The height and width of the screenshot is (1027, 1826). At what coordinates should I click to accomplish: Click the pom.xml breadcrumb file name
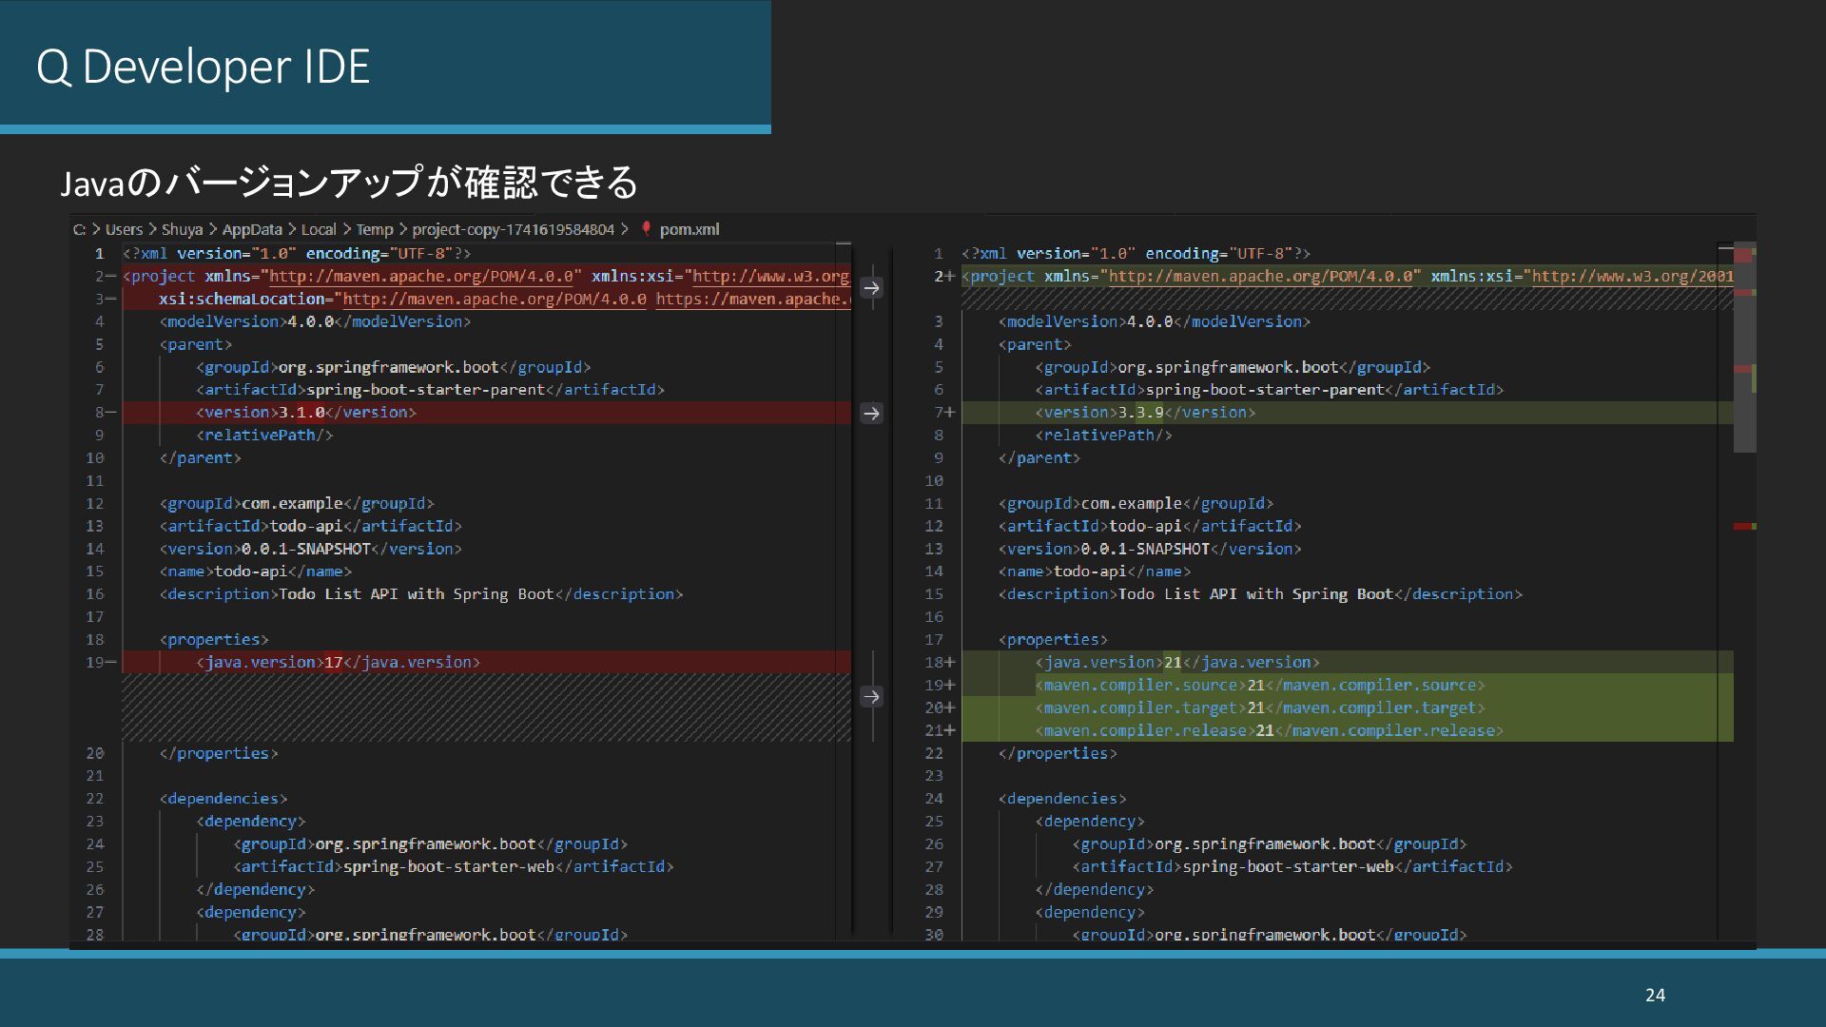click(x=690, y=229)
